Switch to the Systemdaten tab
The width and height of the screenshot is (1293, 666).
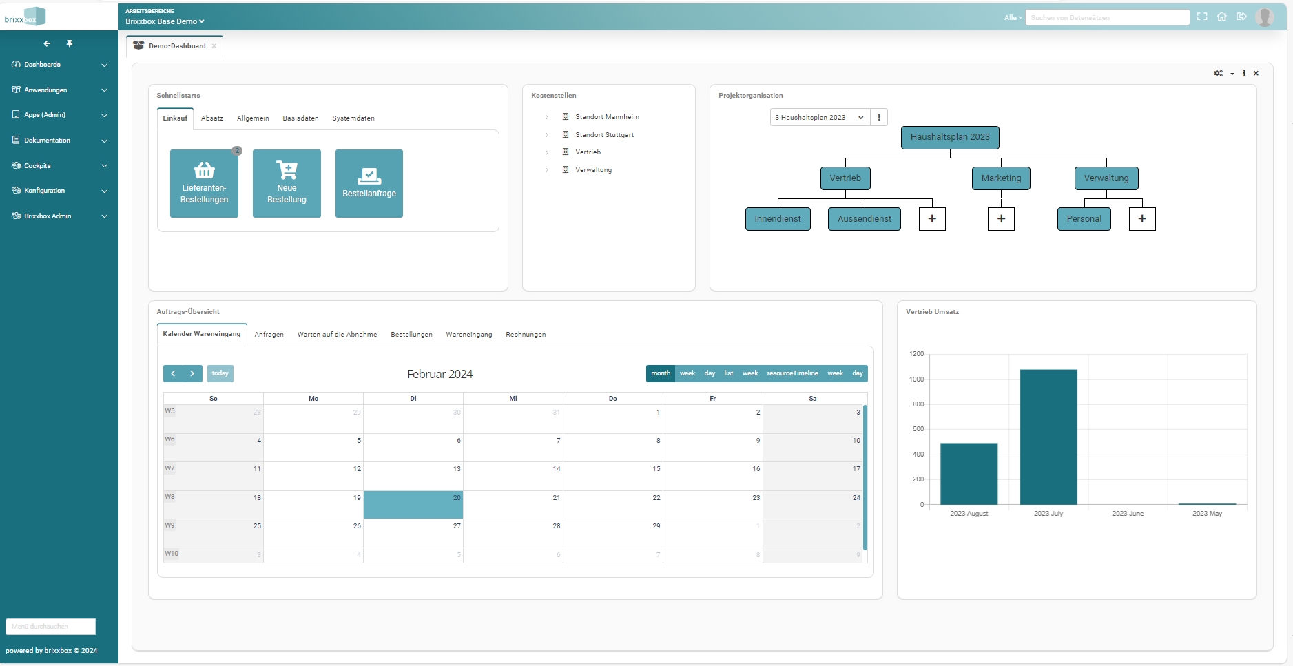tap(353, 118)
